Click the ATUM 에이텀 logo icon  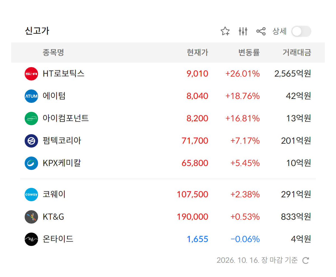point(31,96)
